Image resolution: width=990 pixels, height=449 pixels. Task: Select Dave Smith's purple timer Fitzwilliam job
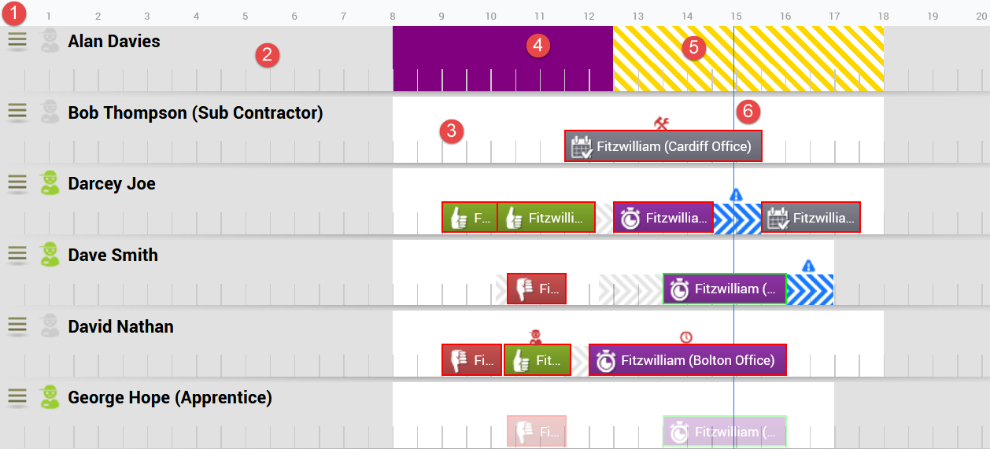tap(724, 289)
